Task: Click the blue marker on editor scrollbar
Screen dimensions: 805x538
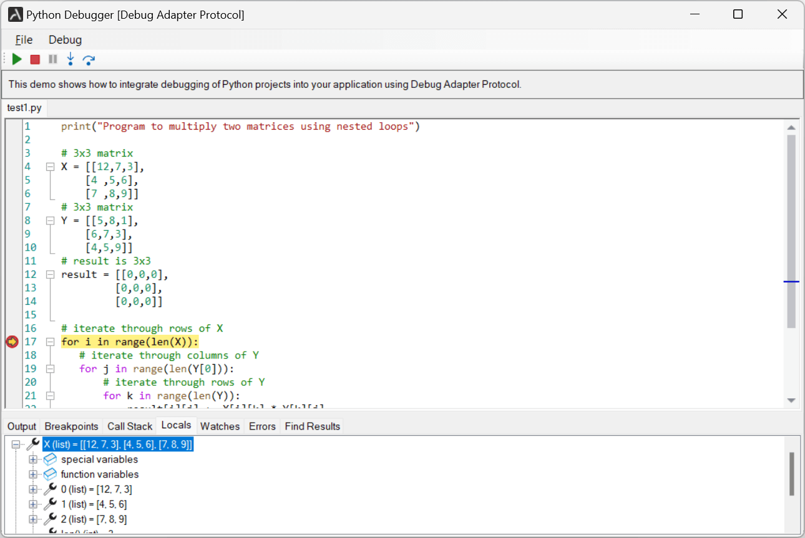Action: 791,282
